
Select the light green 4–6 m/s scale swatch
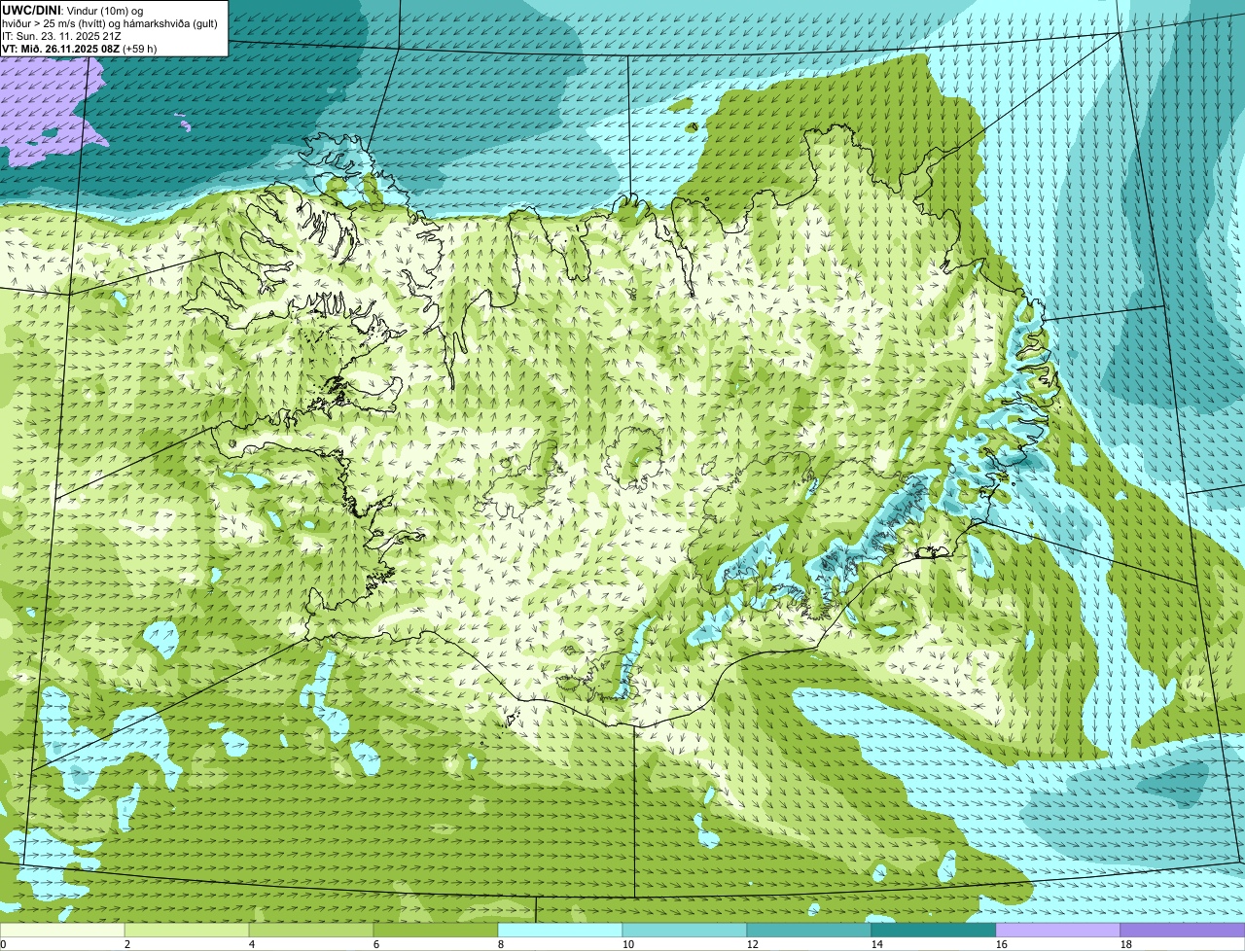point(311,931)
